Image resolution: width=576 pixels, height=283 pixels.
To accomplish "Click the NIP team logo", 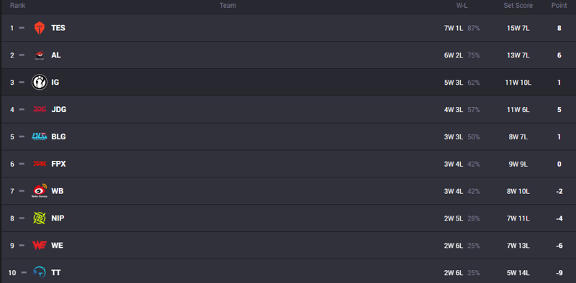I will tap(40, 218).
